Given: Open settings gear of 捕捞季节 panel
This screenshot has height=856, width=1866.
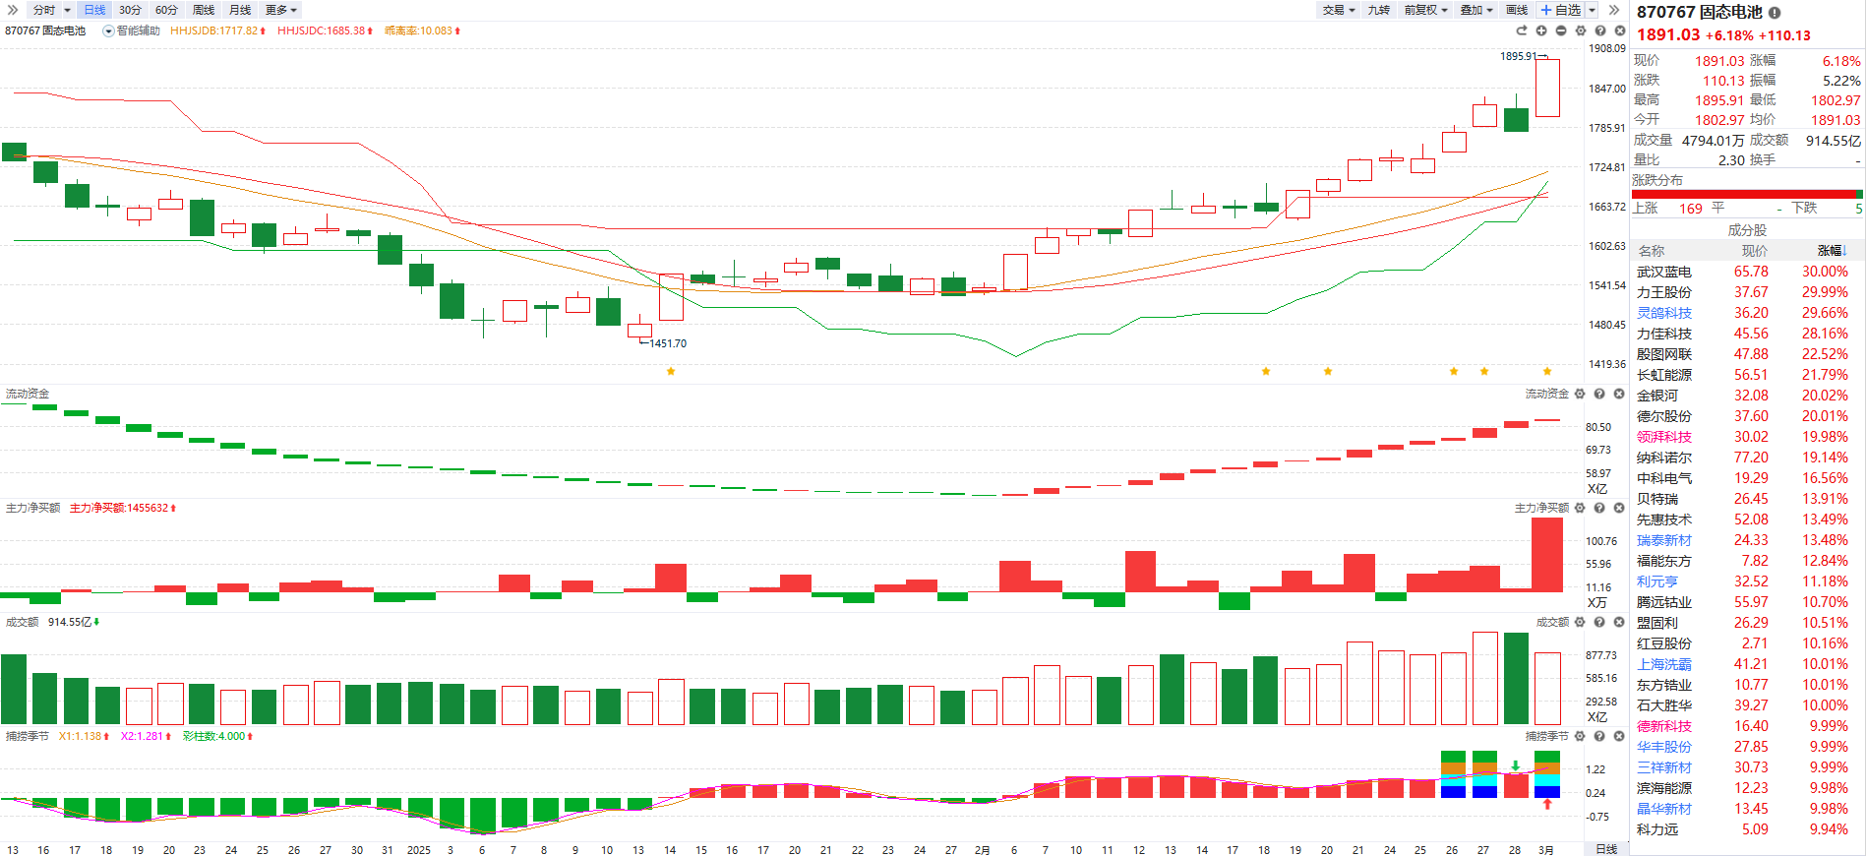Looking at the screenshot, I should point(1580,736).
